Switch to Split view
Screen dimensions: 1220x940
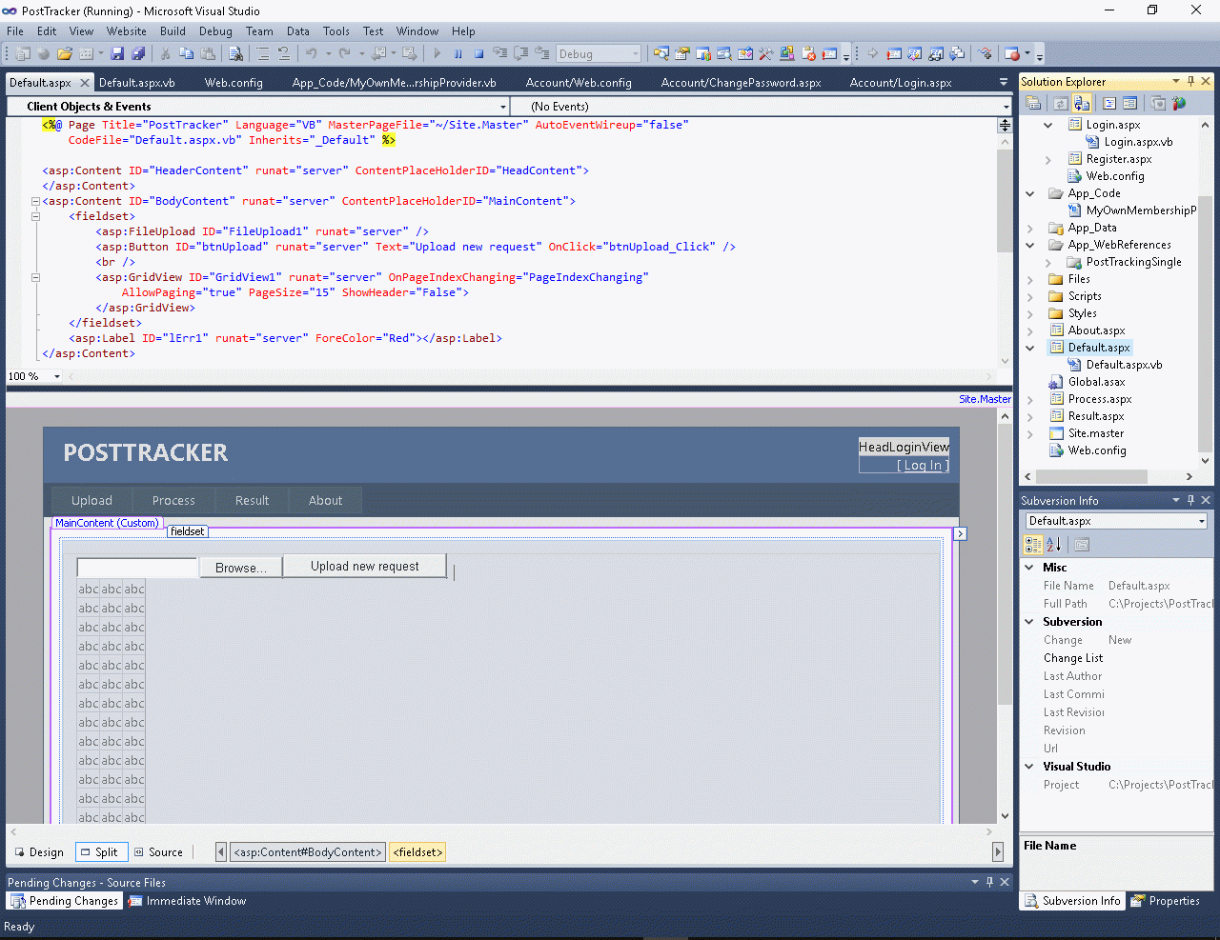click(99, 852)
